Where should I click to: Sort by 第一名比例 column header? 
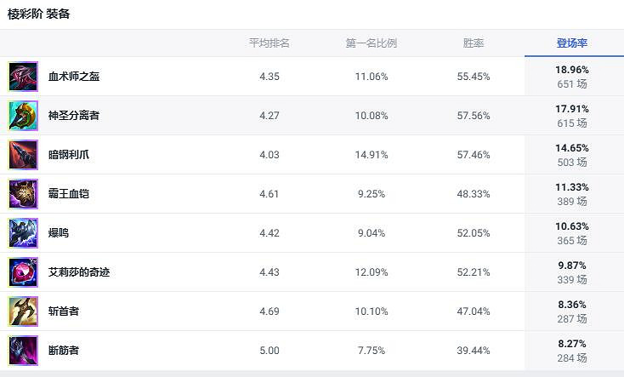[x=372, y=43]
